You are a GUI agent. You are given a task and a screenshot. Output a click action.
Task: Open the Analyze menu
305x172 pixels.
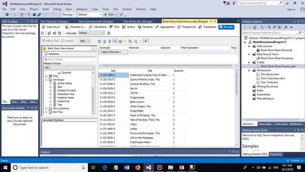click(127, 9)
